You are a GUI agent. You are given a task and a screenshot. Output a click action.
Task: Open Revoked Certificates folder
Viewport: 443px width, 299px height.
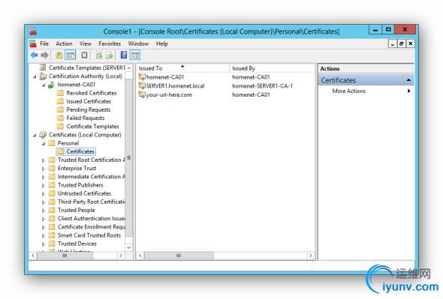coord(92,93)
